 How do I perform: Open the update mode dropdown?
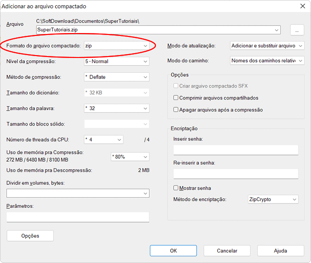coord(267,46)
